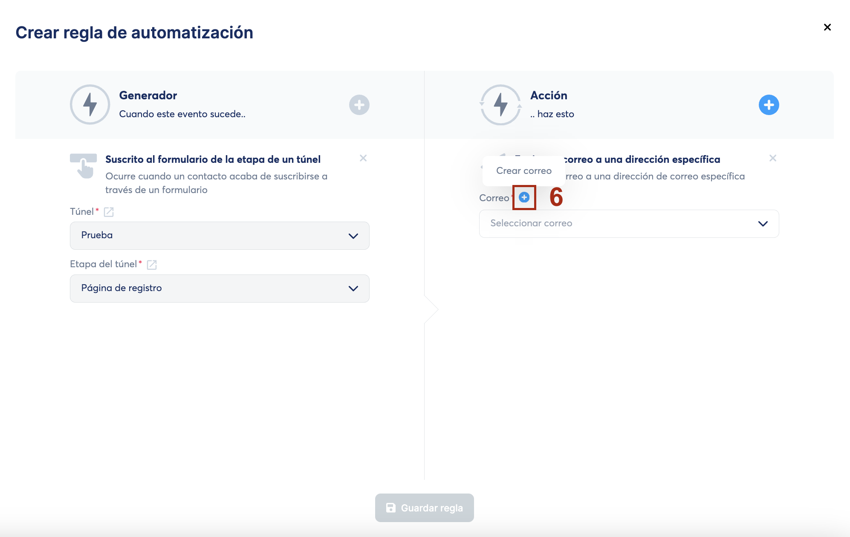Click the Correo field label
This screenshot has width=850, height=537.
click(x=494, y=198)
